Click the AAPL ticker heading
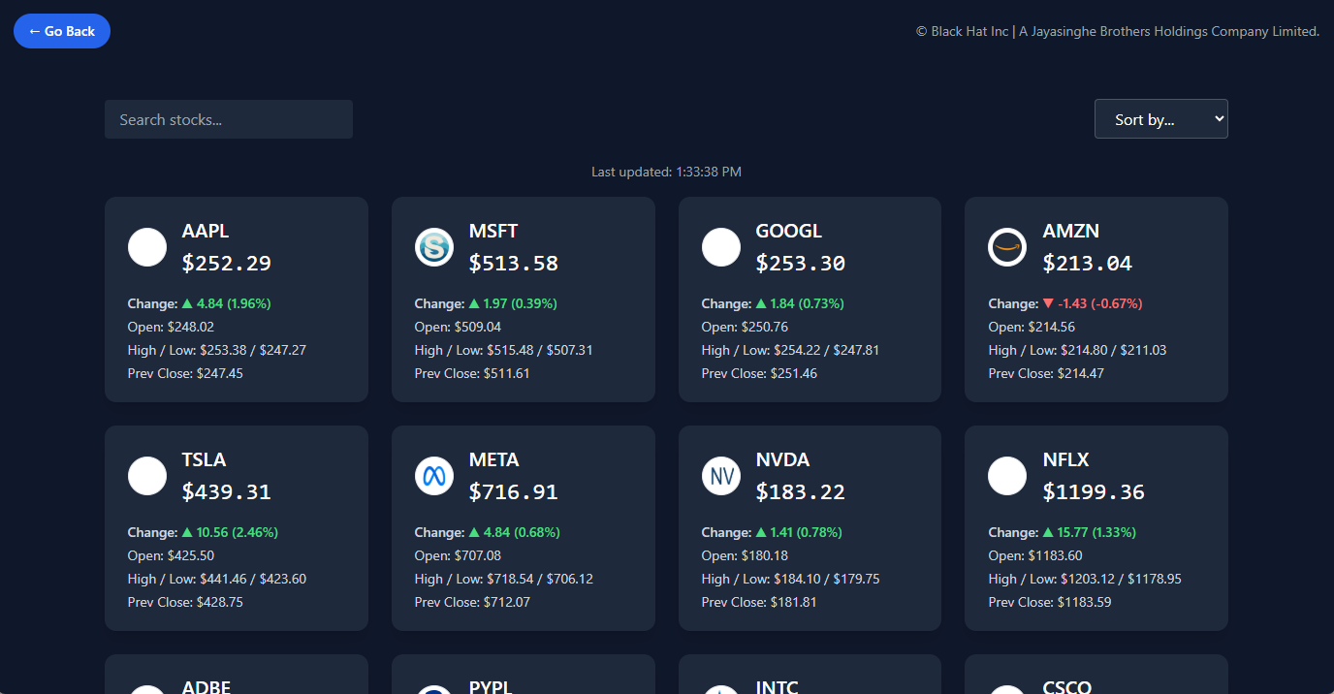Viewport: 1334px width, 694px height. tap(206, 231)
